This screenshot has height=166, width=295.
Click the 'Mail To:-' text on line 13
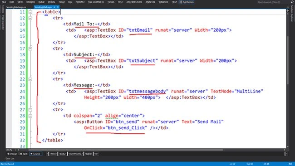[x=85, y=24]
